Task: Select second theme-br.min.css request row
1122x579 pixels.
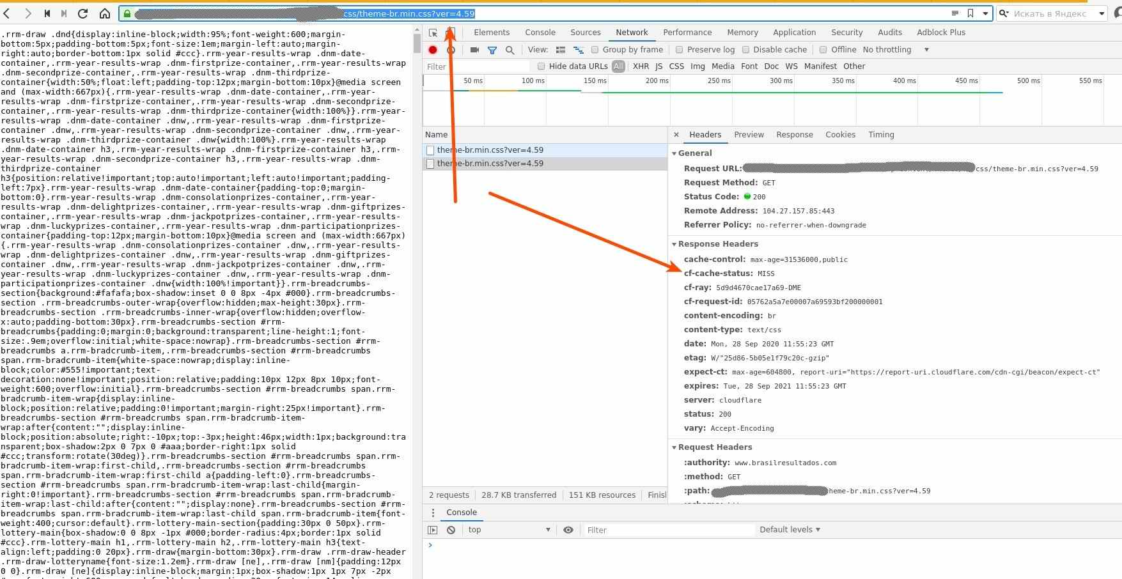Action: pos(545,164)
